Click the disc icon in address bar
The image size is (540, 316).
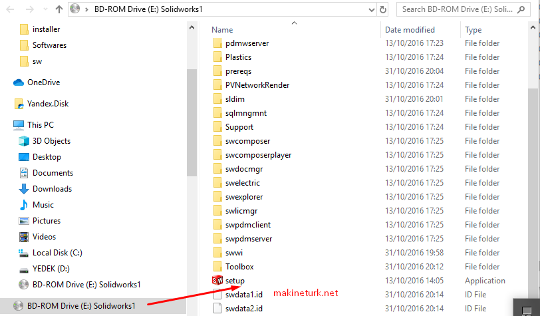[74, 9]
